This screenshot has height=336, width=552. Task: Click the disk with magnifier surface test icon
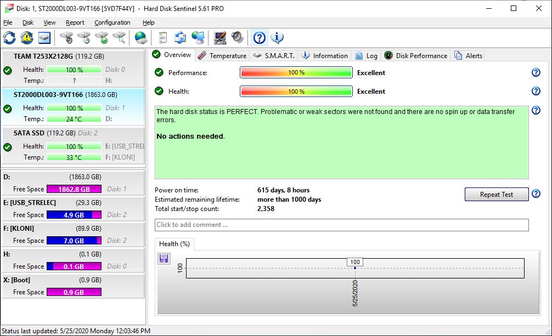[x=119, y=38]
